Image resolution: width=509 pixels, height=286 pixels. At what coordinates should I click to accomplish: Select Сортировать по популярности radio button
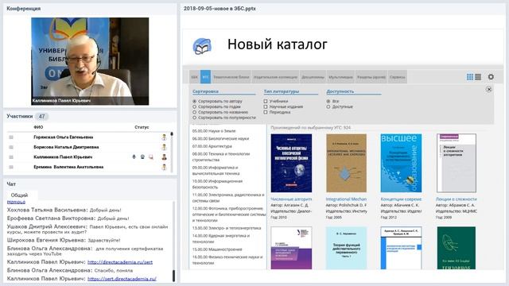(194, 118)
